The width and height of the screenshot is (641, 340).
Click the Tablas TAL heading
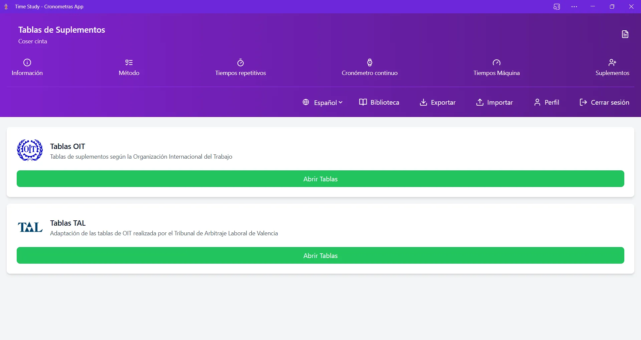(x=68, y=223)
